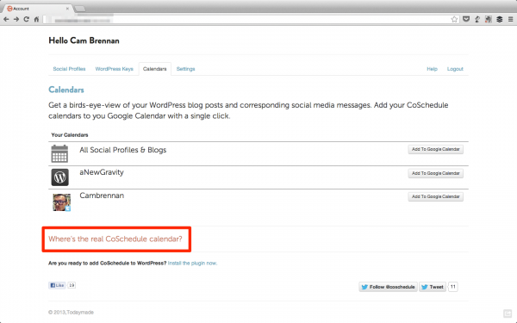Open the Pocket extension icon
This screenshot has height=323, width=517.
tap(466, 20)
